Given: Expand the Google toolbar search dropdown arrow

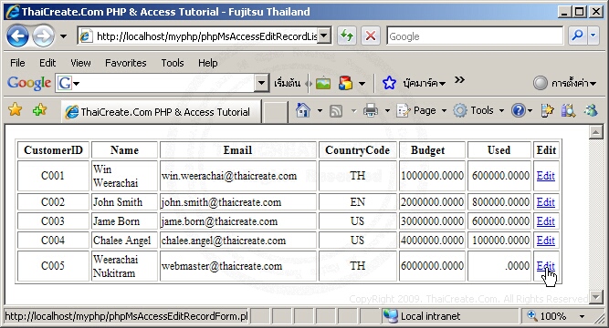Looking at the screenshot, I should pyautogui.click(x=262, y=83).
